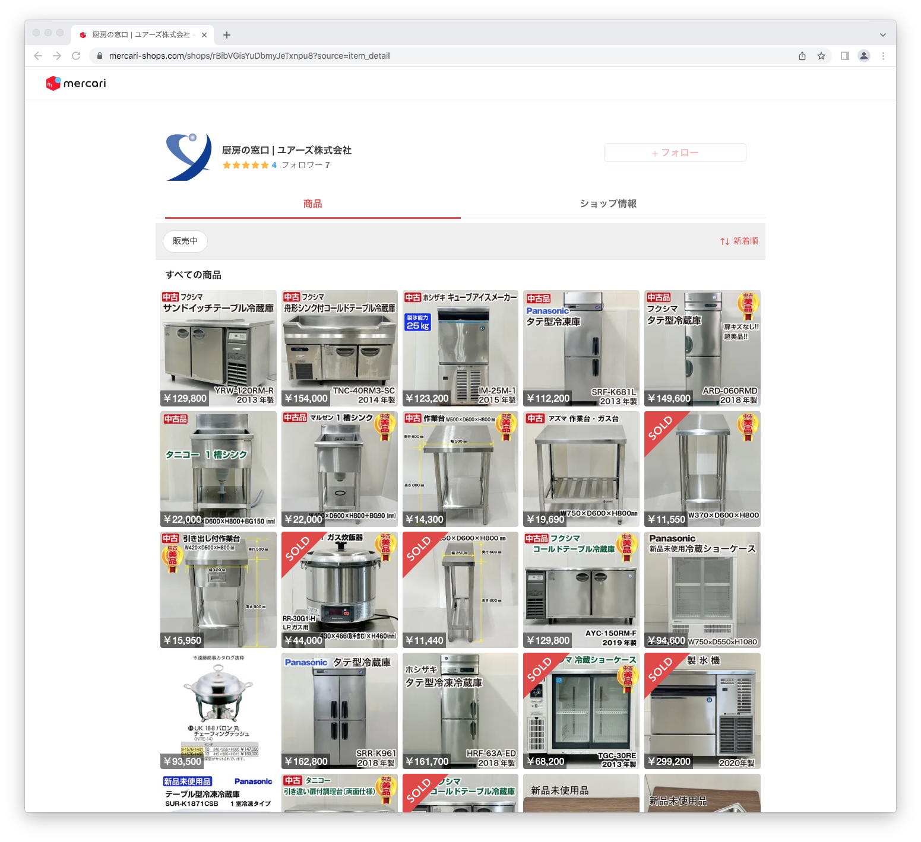
Task: Open 舟形シンク付コールドテーブル ¥154,000 item
Action: 340,348
